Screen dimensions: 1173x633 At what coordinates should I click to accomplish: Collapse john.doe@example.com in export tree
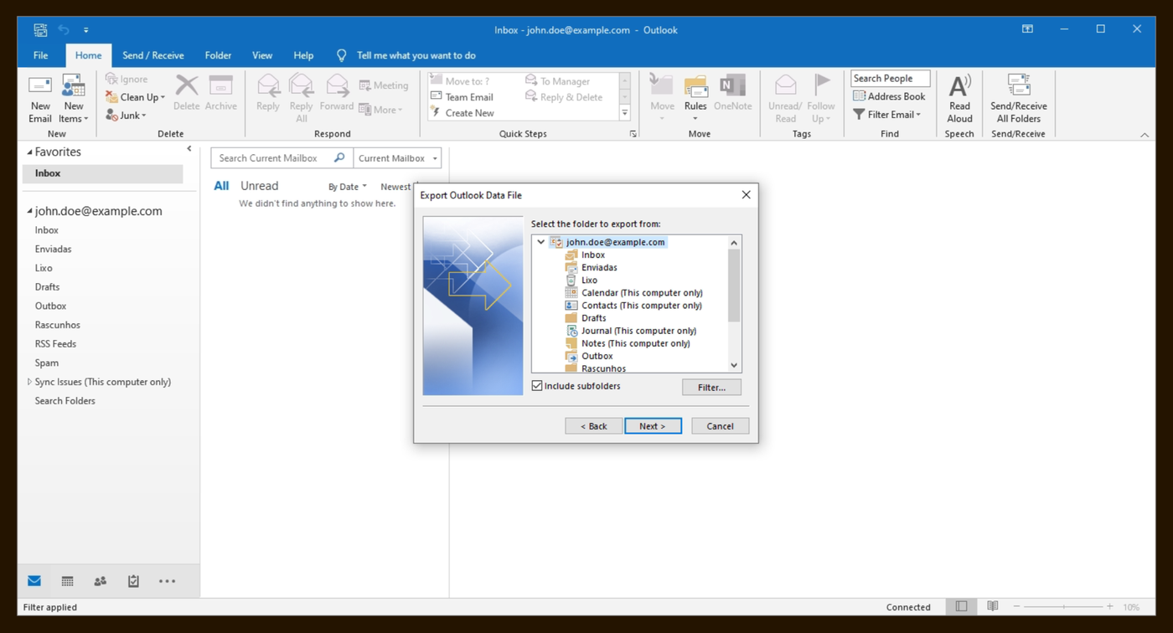pos(541,242)
